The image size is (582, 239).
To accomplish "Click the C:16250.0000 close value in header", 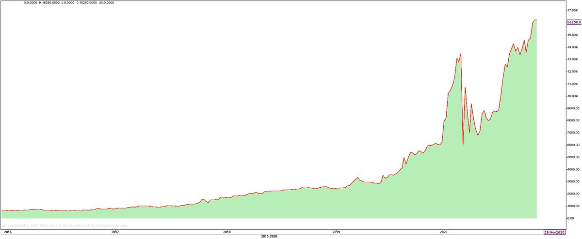I will [86, 2].
